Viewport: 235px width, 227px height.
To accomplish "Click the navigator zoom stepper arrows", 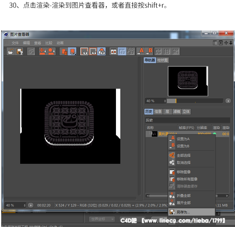I will 165,101.
